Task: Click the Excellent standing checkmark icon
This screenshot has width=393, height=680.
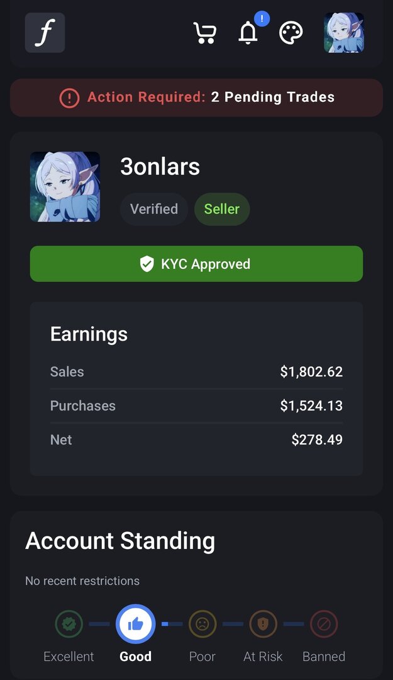Action: (x=69, y=625)
